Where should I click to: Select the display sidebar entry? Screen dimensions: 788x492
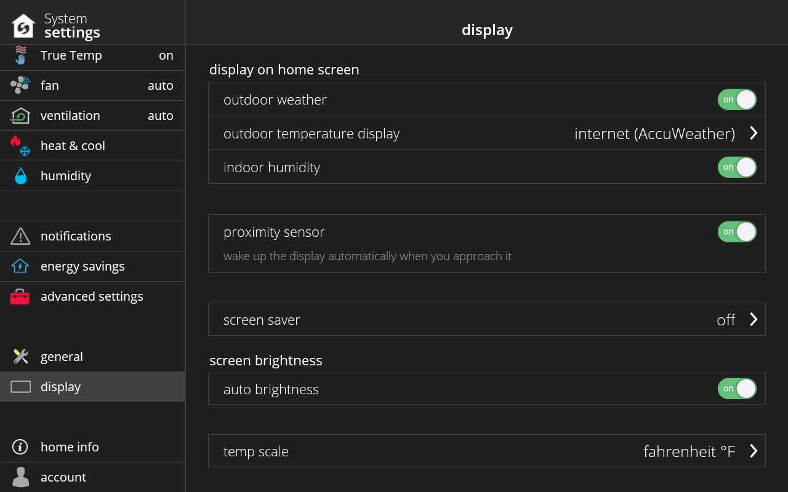92,387
